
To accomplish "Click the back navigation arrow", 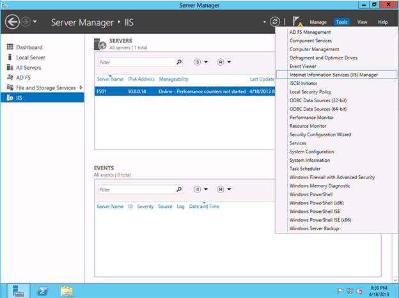I will coord(12,22).
